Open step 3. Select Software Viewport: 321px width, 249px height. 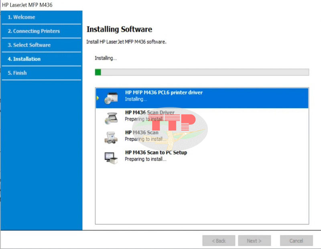click(x=29, y=45)
